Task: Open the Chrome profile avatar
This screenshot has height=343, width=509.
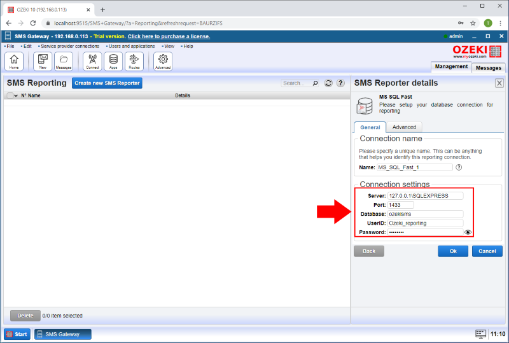Action: click(488, 23)
